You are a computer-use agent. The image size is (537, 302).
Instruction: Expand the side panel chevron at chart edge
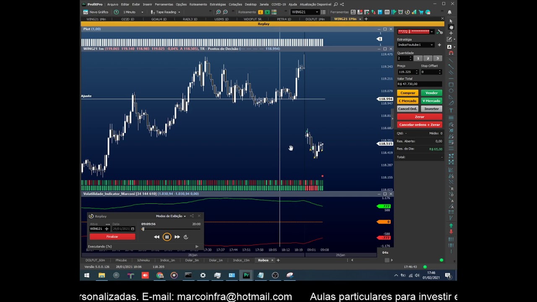pyautogui.click(x=392, y=119)
